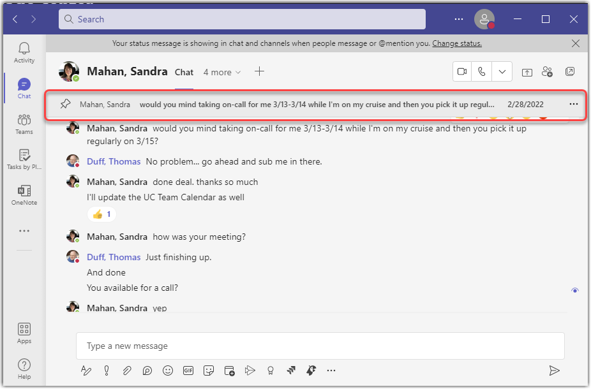Start a video call with Sandra
Image resolution: width=591 pixels, height=389 pixels.
click(461, 71)
